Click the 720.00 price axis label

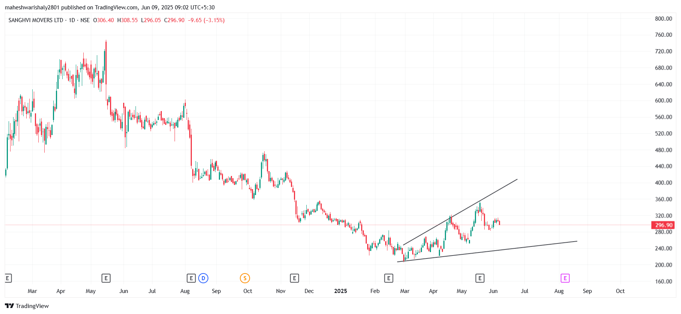pos(663,51)
